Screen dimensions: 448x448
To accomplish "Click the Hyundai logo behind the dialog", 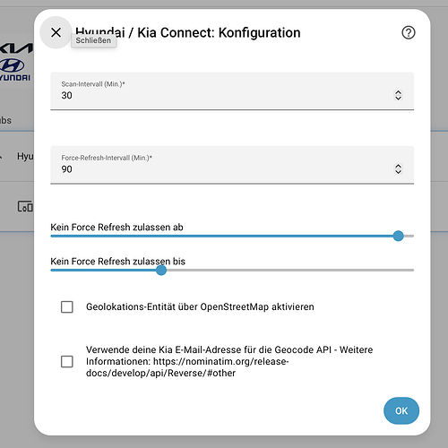I will 13,69.
